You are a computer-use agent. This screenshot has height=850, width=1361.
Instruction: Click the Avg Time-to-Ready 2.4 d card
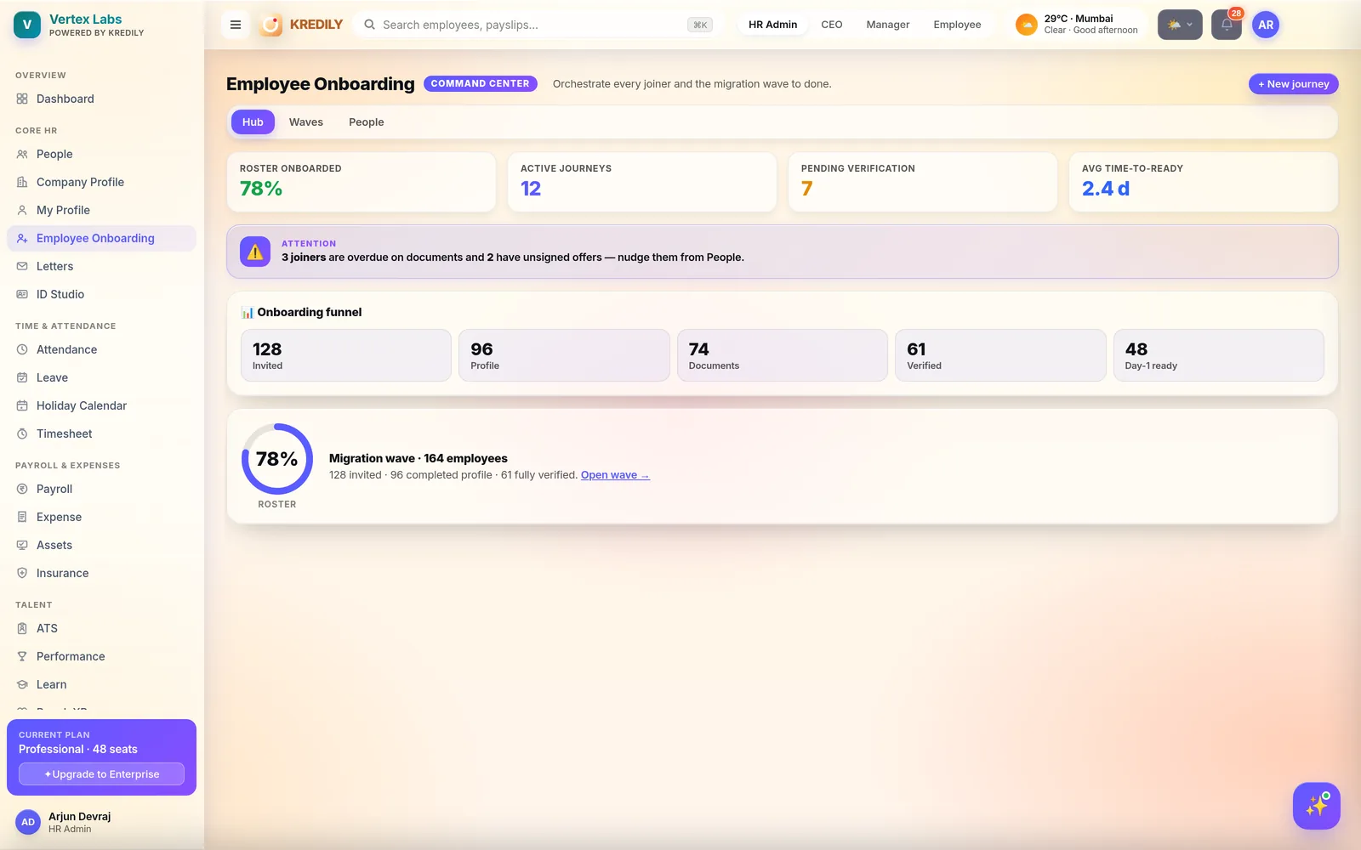point(1204,182)
